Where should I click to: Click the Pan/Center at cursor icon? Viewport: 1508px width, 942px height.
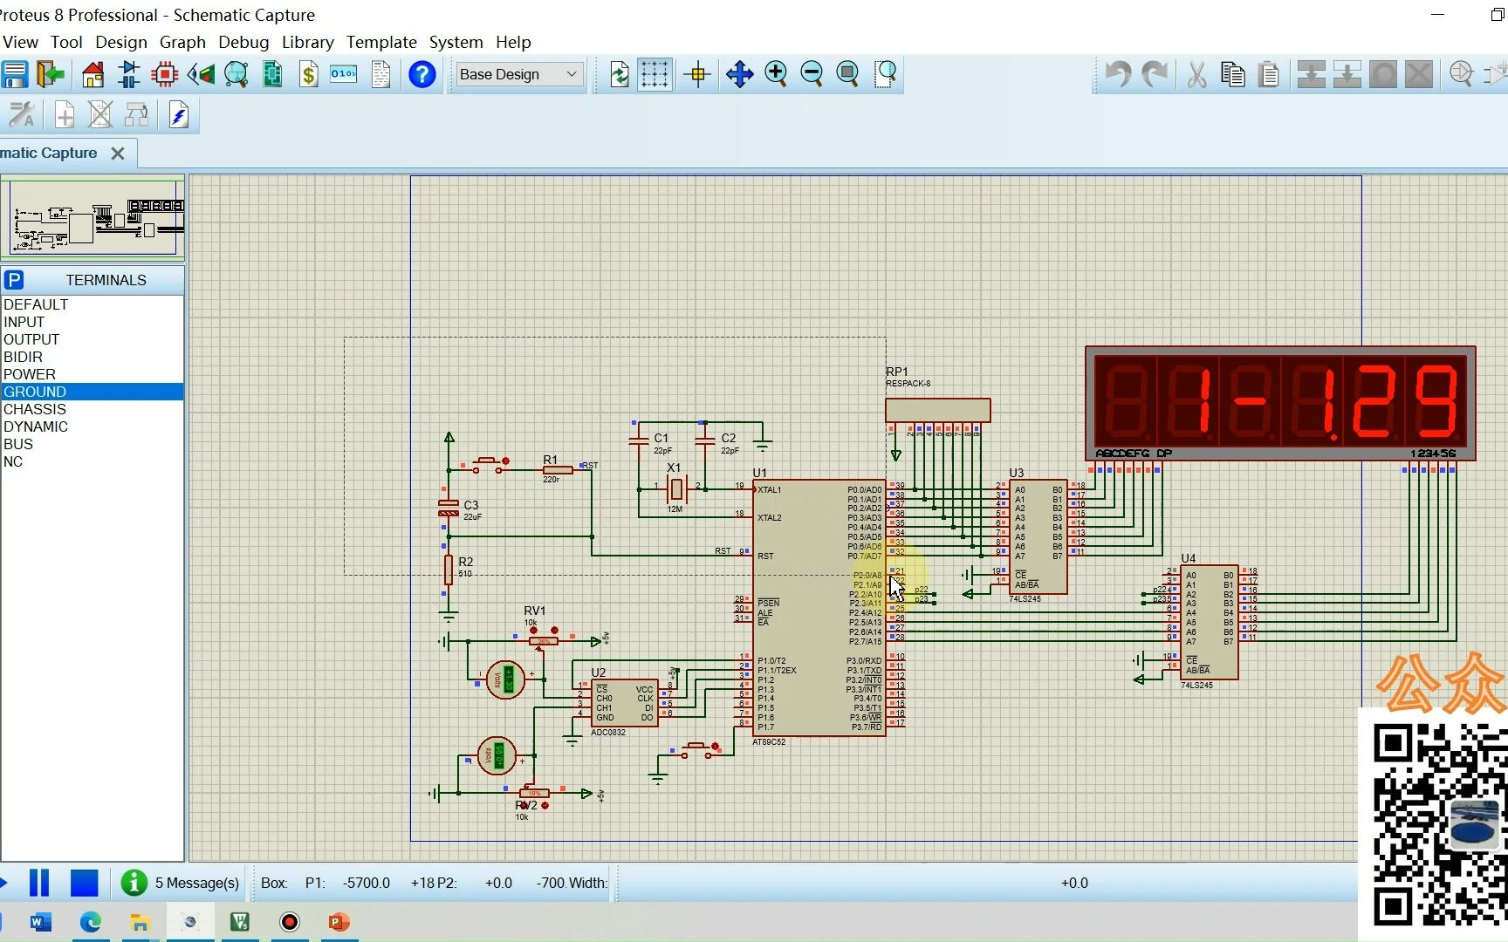click(x=739, y=74)
